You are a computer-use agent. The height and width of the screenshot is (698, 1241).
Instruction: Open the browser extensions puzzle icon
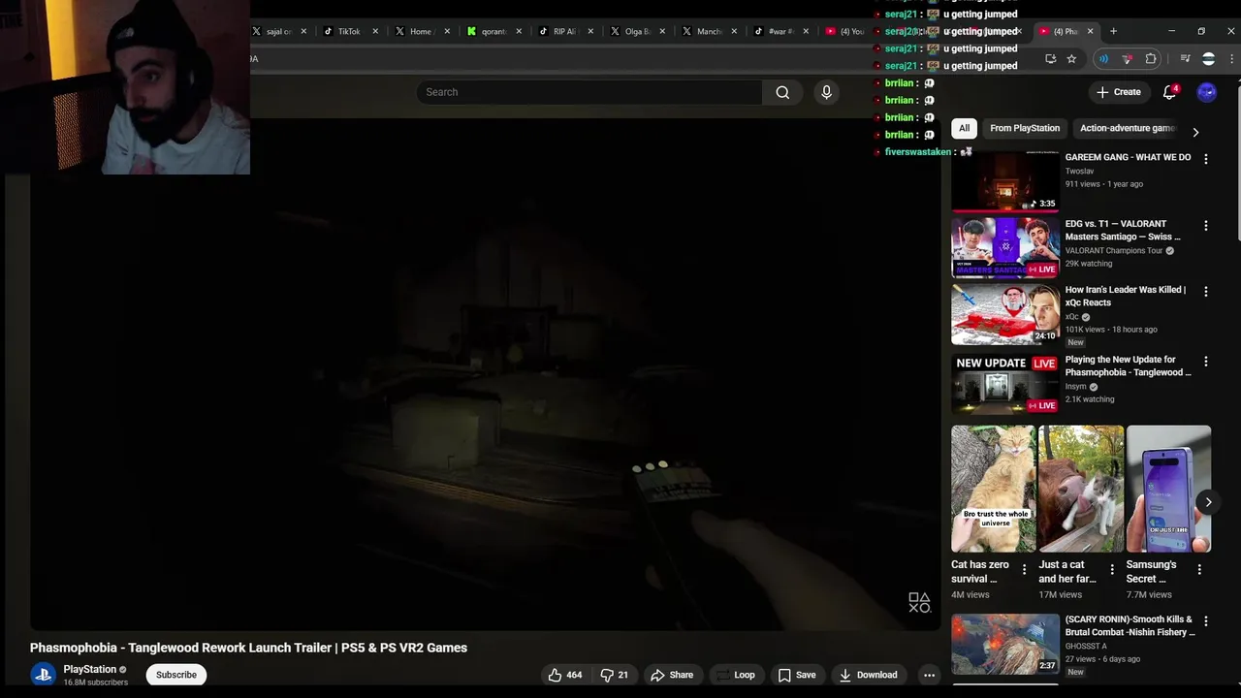click(x=1151, y=59)
